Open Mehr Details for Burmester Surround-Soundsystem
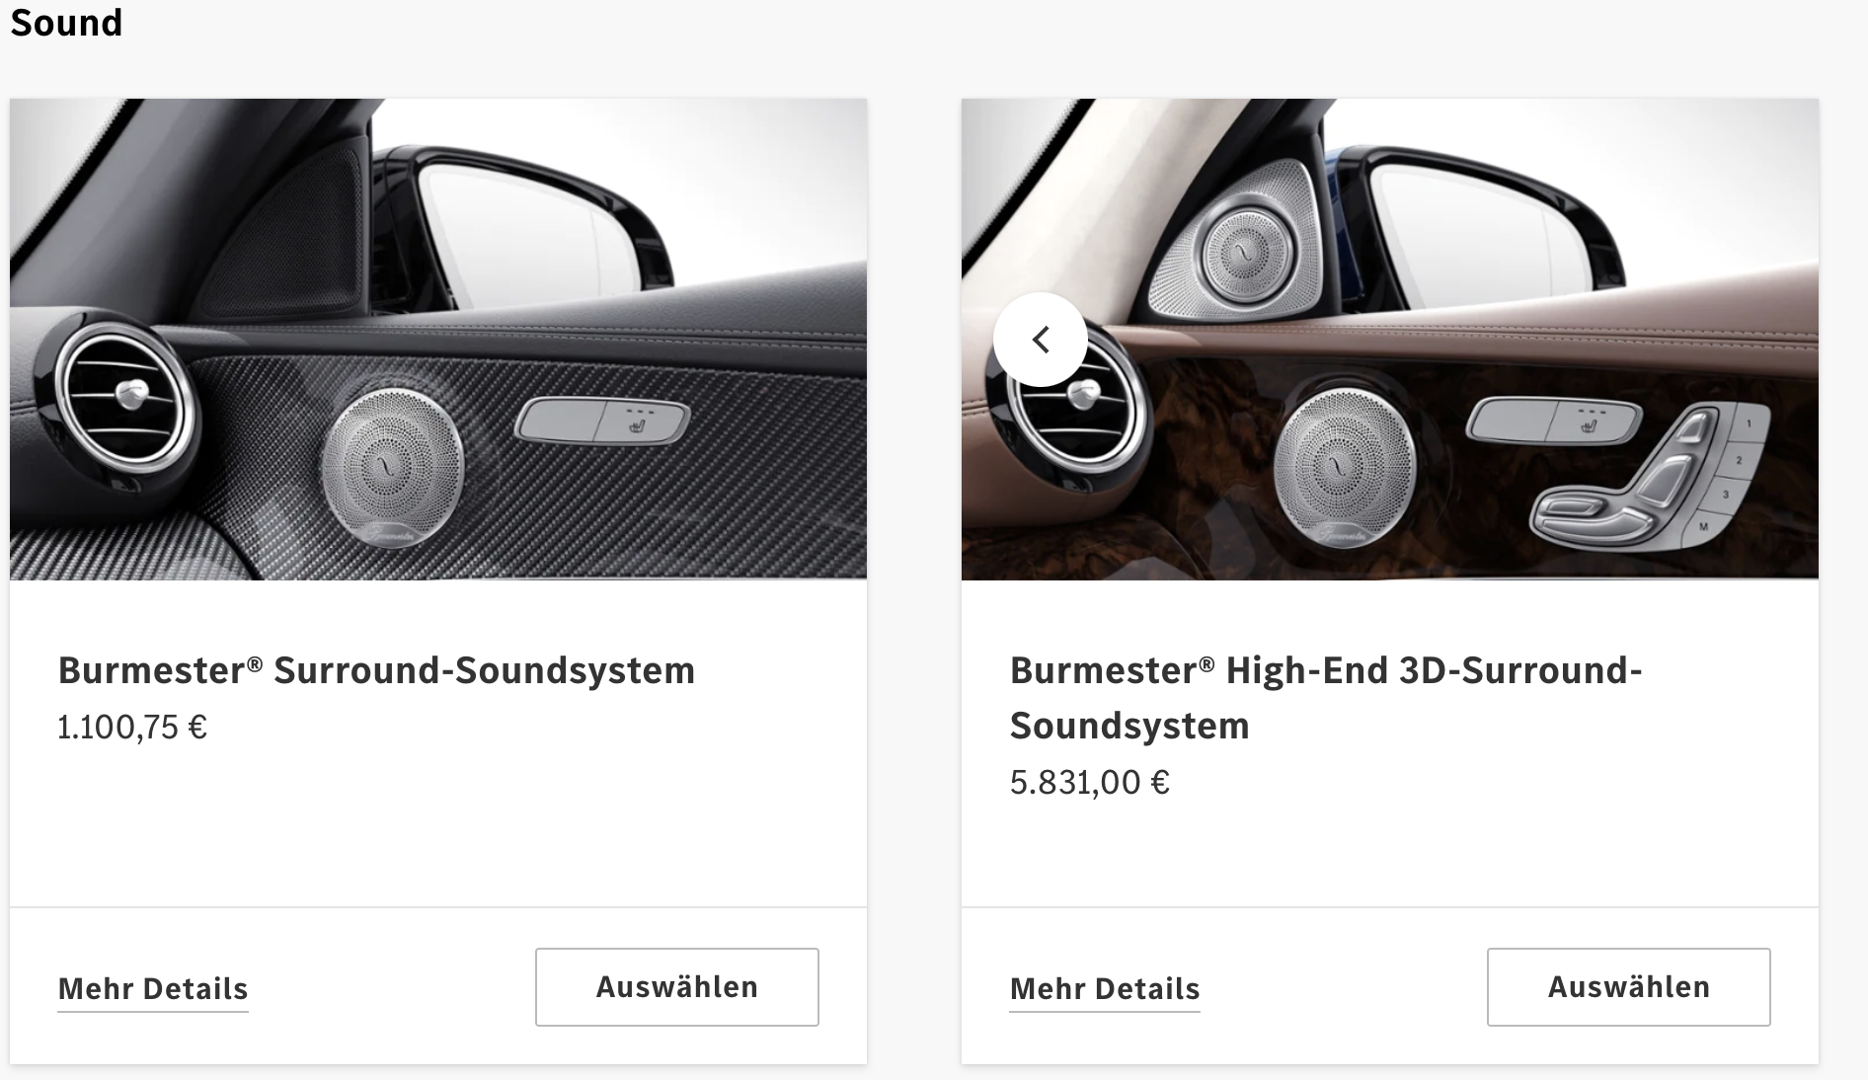 (153, 988)
